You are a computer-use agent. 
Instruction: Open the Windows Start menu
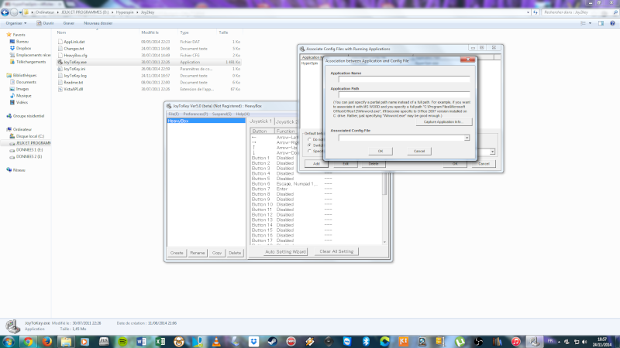9,342
